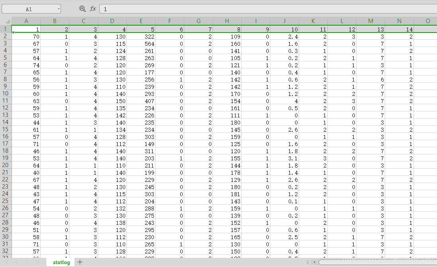Image resolution: width=437 pixels, height=267 pixels.
Task: Click horizontal scrollbar left arrow
Action: 314,262
